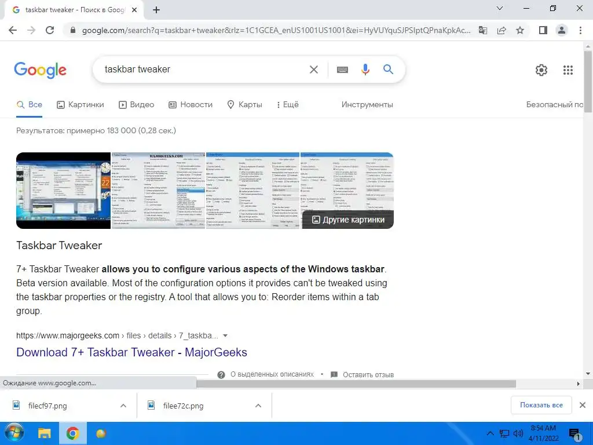Screen dimensions: 593x445
Task: Switch to the Видео tab
Action: click(x=137, y=105)
